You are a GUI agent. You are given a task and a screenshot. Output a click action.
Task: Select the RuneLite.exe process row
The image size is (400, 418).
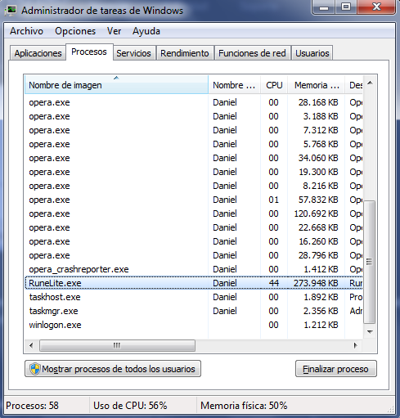pos(194,283)
